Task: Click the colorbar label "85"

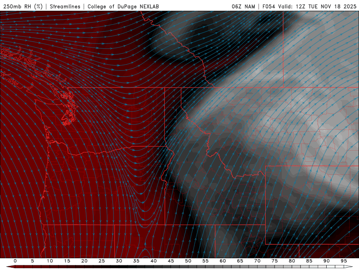Action: (x=309, y=261)
